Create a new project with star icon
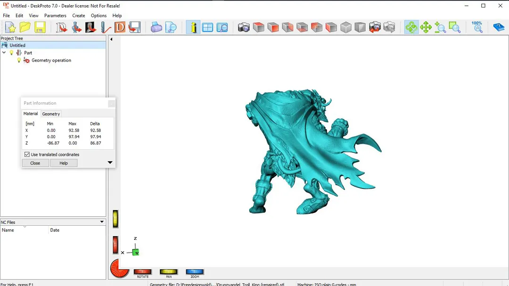The width and height of the screenshot is (509, 286). (10, 27)
